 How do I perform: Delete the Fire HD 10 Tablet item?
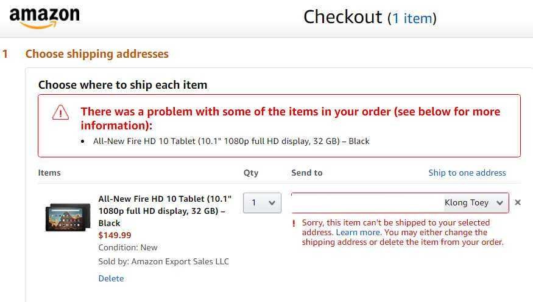[x=111, y=278]
